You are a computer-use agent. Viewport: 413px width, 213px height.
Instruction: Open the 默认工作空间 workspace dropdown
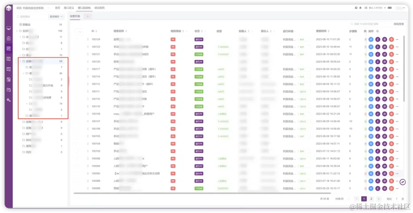tap(377, 8)
